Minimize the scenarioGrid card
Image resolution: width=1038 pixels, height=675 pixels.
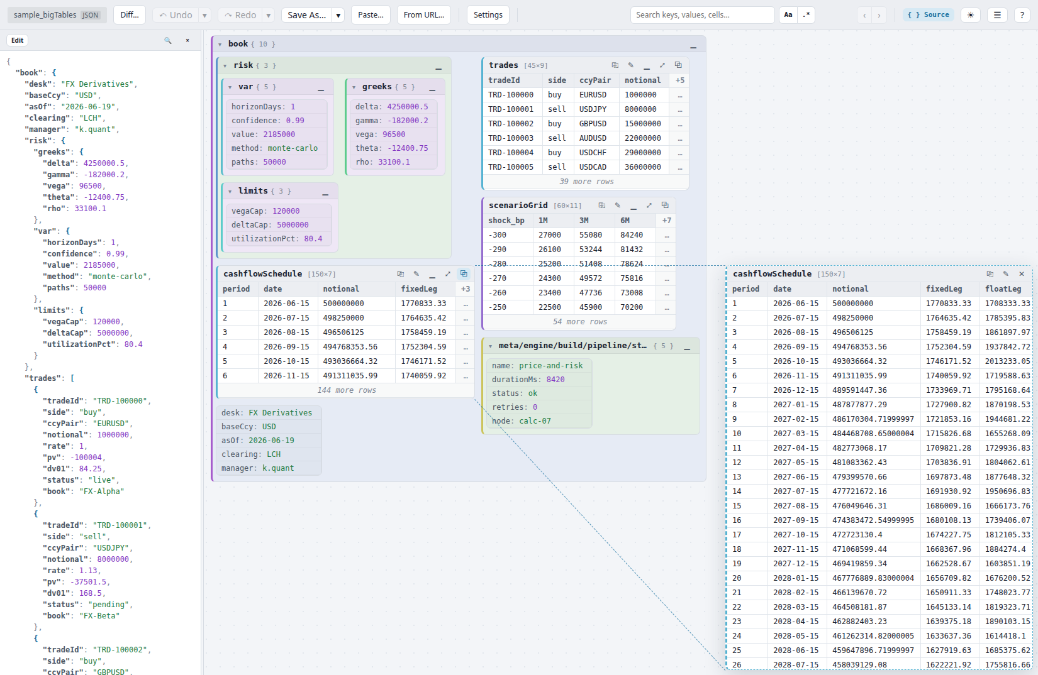pyautogui.click(x=633, y=206)
